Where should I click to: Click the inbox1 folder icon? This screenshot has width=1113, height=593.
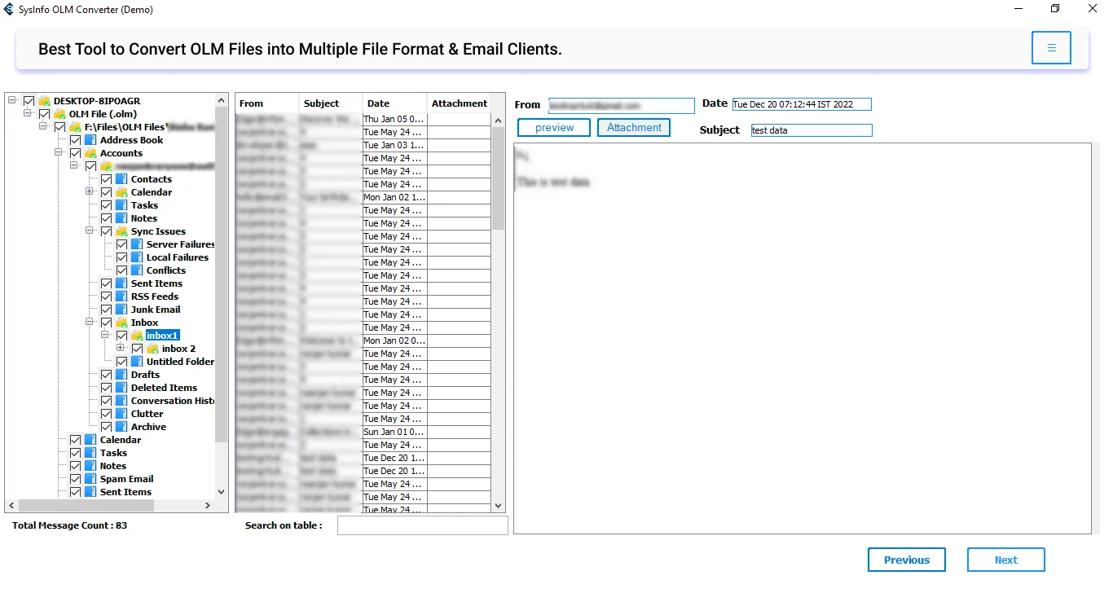[137, 336]
